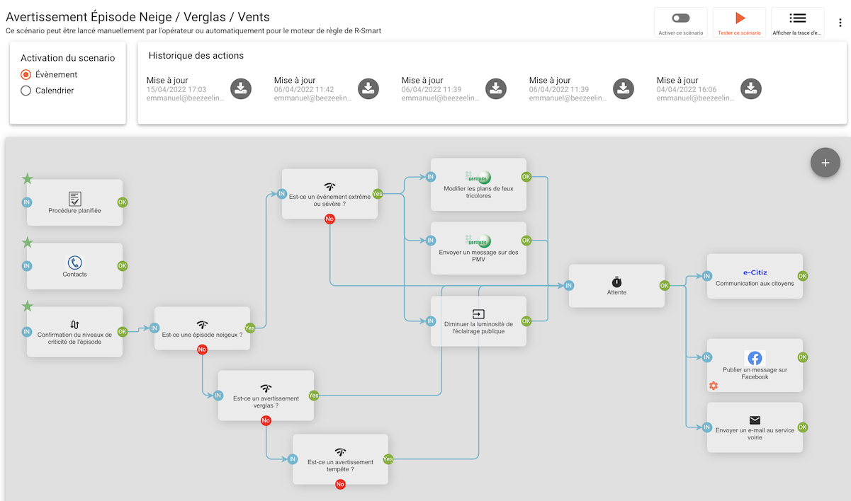Open the three-dot more options menu
The width and height of the screenshot is (851, 501).
tap(840, 23)
